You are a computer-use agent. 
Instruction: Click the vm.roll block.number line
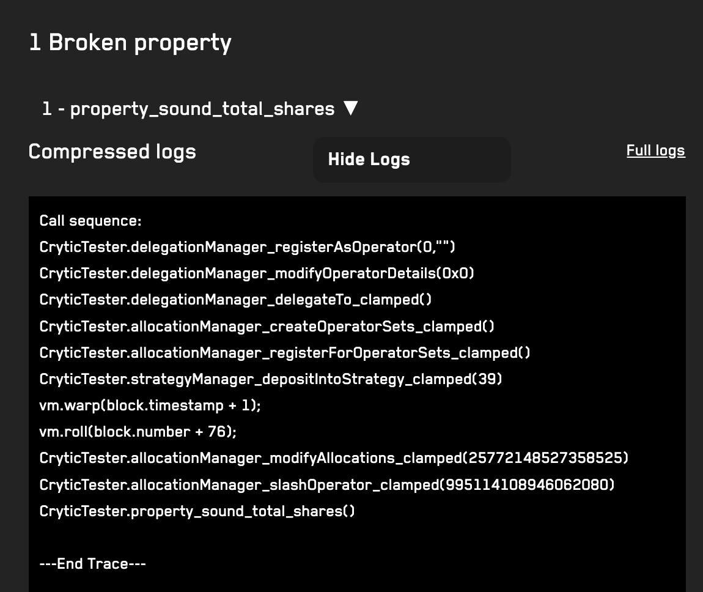click(138, 432)
